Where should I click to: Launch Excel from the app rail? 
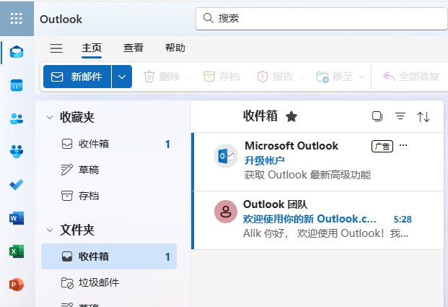coord(17,251)
